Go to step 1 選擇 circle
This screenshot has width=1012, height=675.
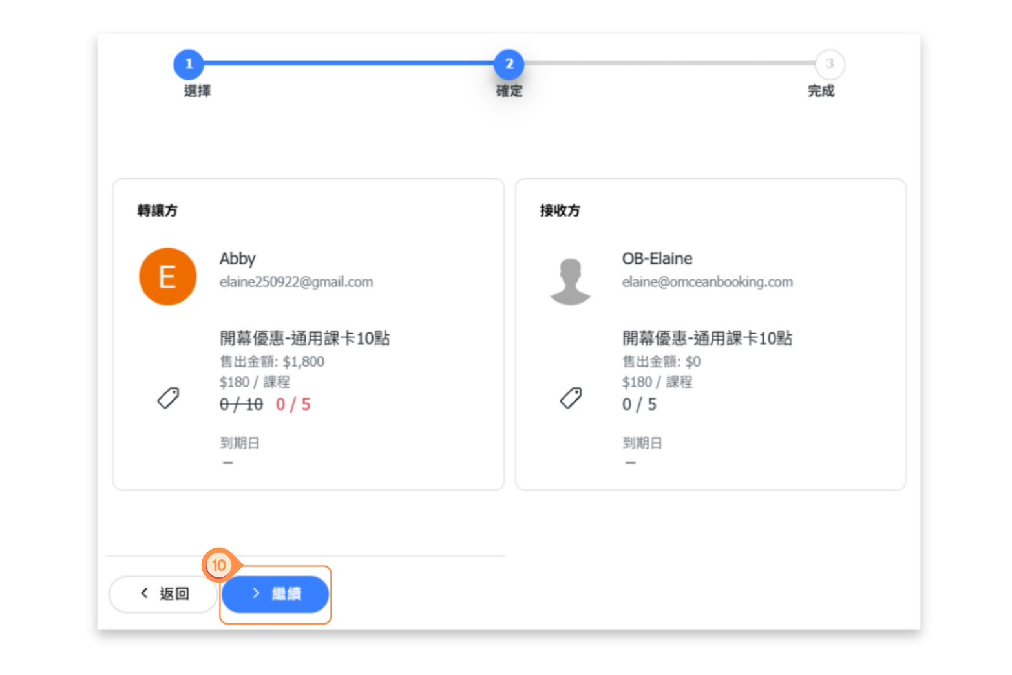[x=189, y=64]
